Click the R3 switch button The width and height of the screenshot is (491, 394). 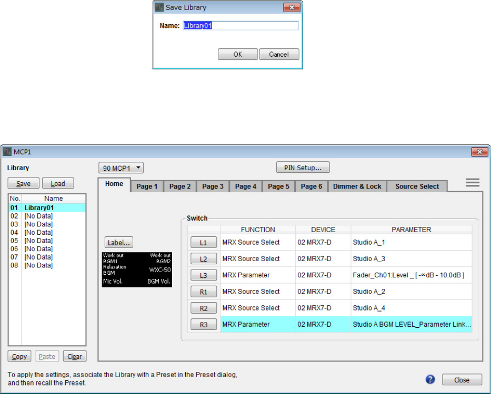pos(204,324)
